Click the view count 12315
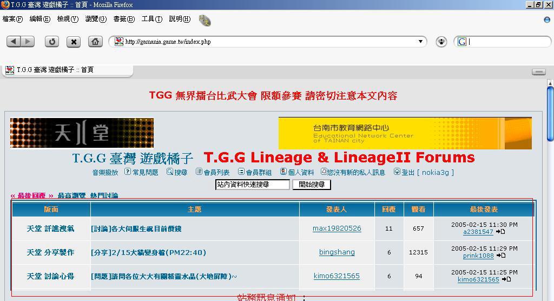 pyautogui.click(x=418, y=252)
